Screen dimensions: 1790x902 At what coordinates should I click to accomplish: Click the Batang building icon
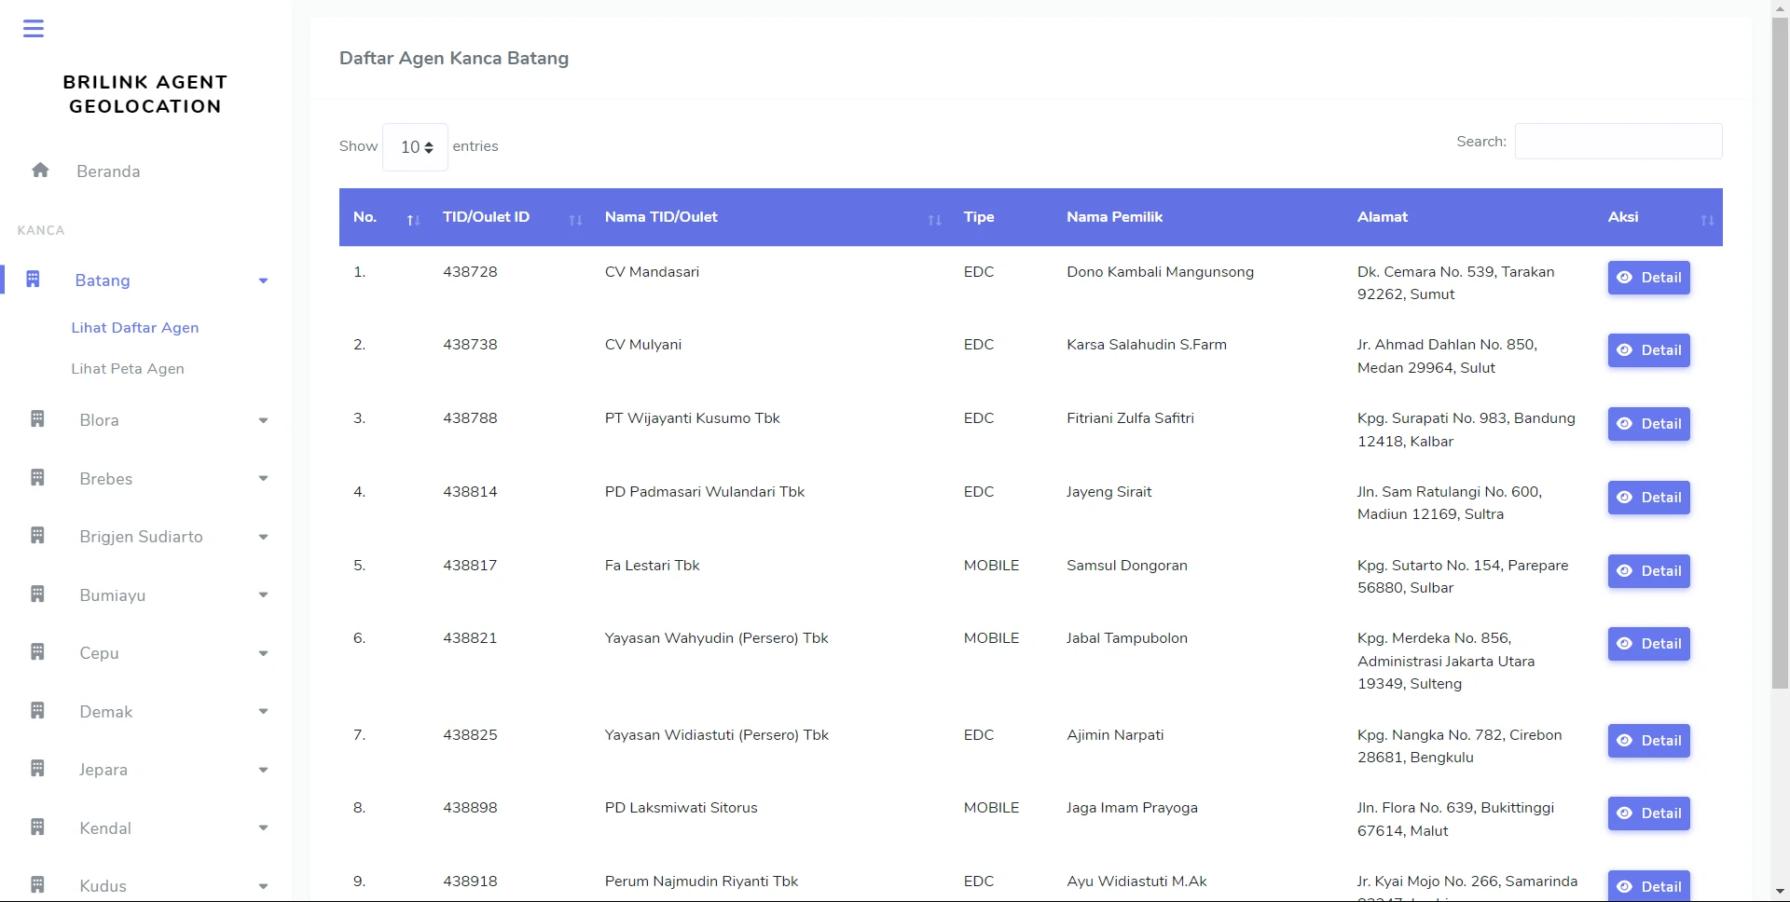click(33, 280)
